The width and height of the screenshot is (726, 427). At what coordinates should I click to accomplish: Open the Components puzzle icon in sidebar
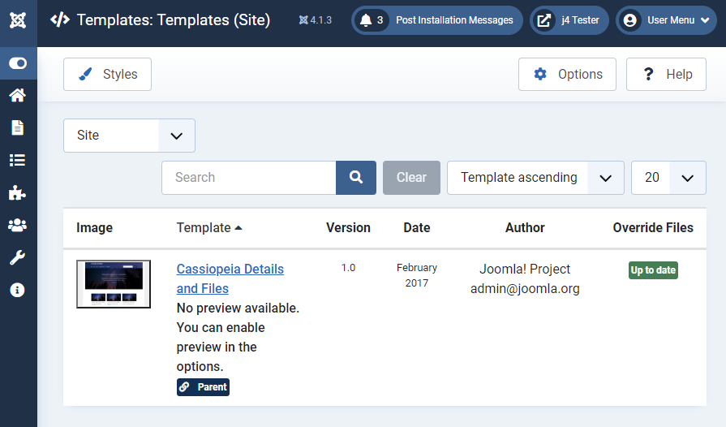(x=18, y=192)
